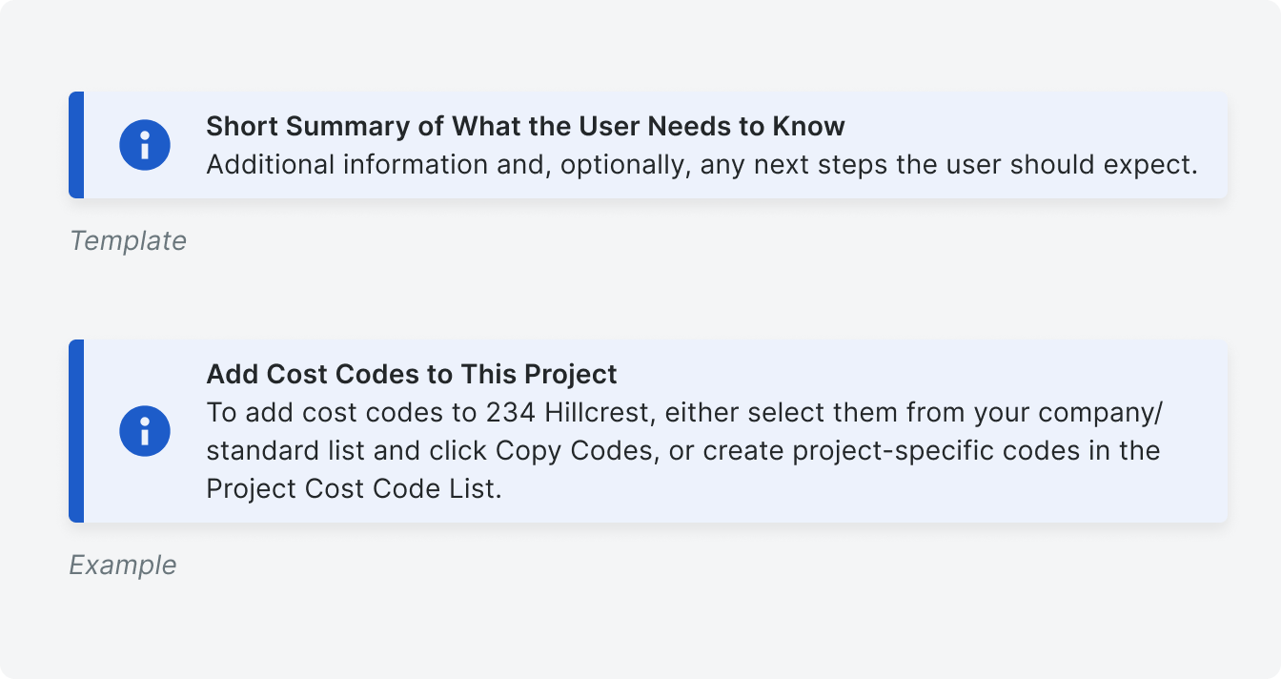Click the info icon in the Example banner
The height and width of the screenshot is (679, 1281).
pos(145,431)
